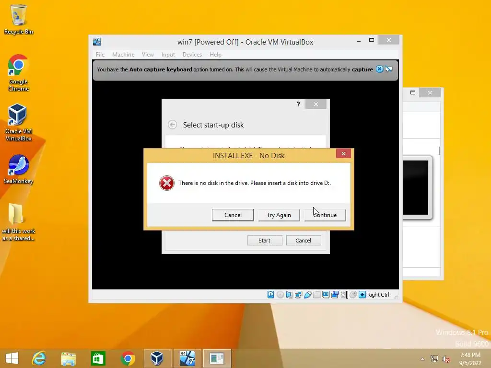Dismiss the Auto capture keyboard notification

(379, 69)
